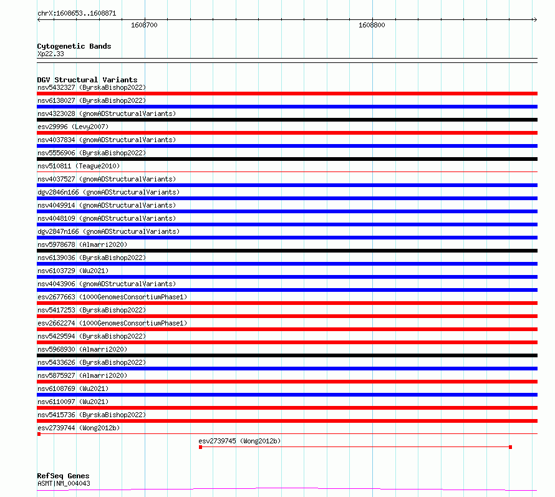Click the right red endpoint square of esv2739745
555x497 pixels.
[510, 447]
